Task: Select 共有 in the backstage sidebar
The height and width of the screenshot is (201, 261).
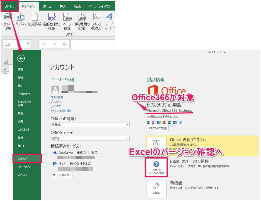Action: pos(21,121)
